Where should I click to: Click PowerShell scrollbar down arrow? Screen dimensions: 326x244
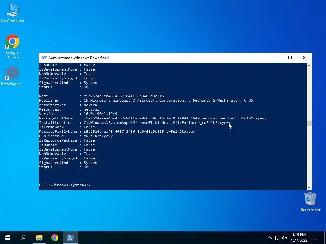309,187
